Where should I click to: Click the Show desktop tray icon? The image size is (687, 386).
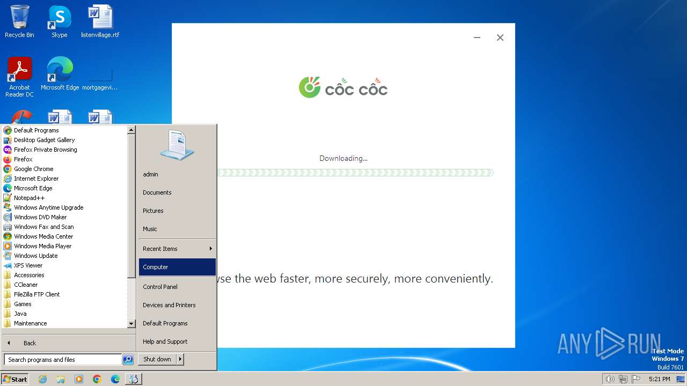(x=681, y=379)
